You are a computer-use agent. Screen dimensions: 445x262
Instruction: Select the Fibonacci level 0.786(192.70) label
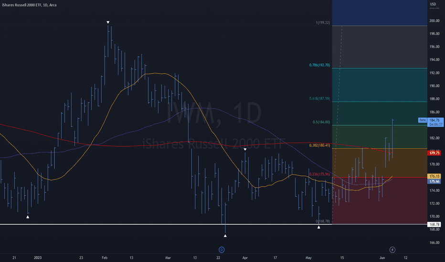pyautogui.click(x=319, y=65)
